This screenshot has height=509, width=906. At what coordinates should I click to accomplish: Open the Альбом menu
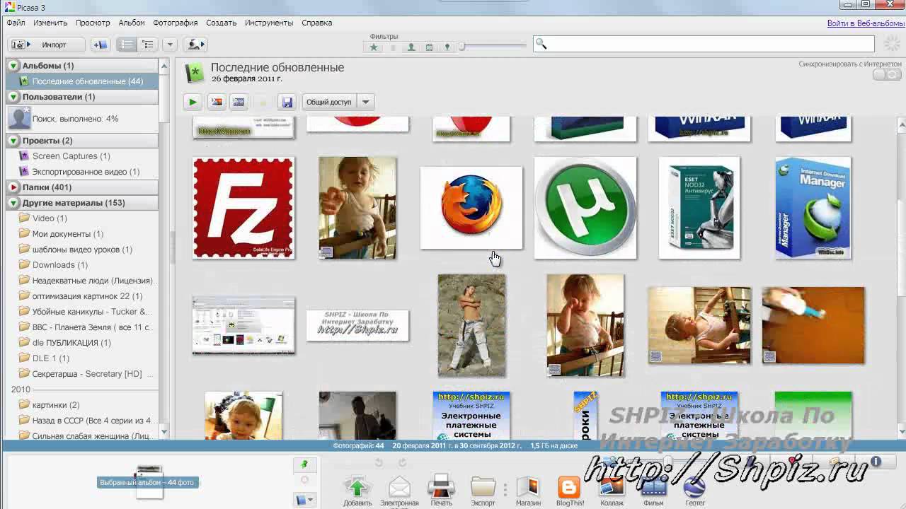coord(132,23)
